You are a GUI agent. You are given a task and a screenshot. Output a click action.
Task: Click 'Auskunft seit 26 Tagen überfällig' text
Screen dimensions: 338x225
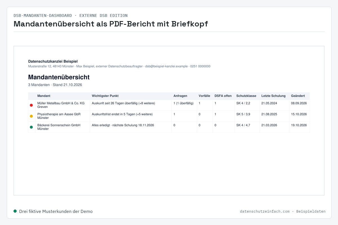[x=115, y=103]
